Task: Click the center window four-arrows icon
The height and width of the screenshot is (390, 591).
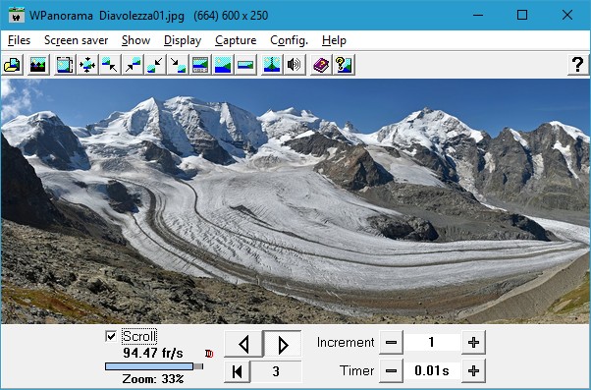Action: tap(87, 65)
